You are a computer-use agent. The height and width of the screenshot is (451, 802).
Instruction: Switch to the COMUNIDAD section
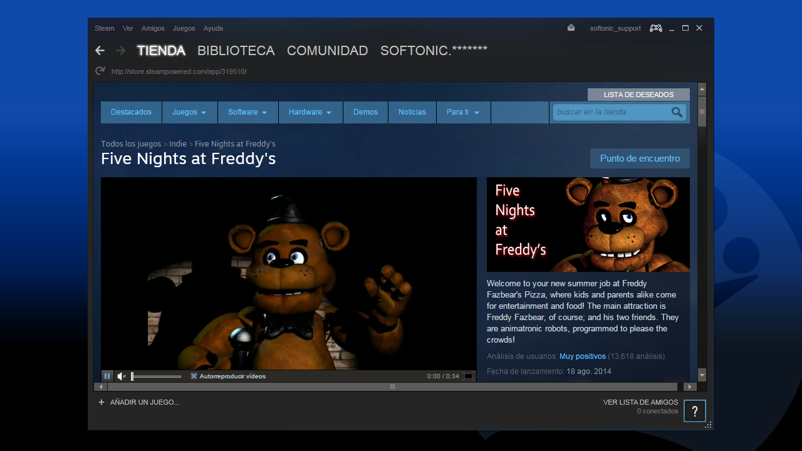tap(327, 51)
